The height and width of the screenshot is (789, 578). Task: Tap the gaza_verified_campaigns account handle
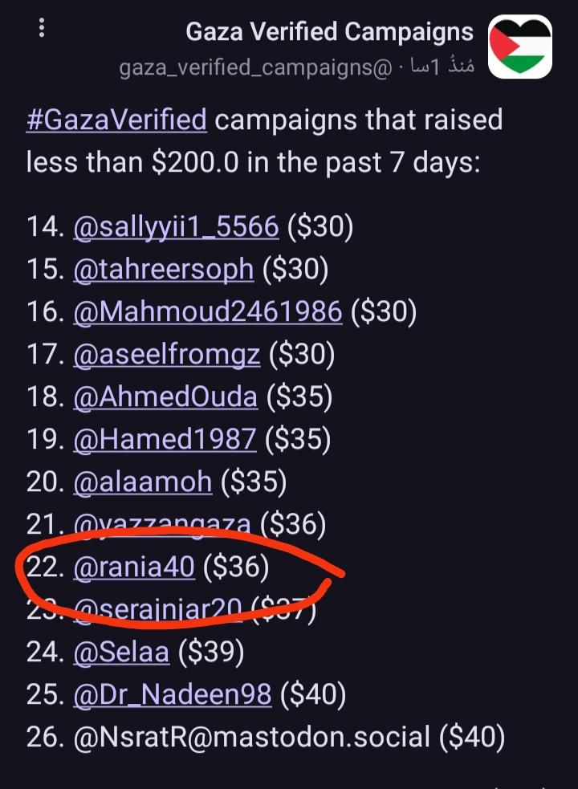[255, 69]
